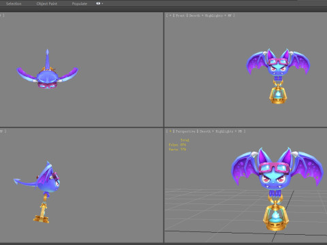This screenshot has width=327, height=245.
Task: Select the golden lantern in the Perspective viewport
Action: [275, 216]
